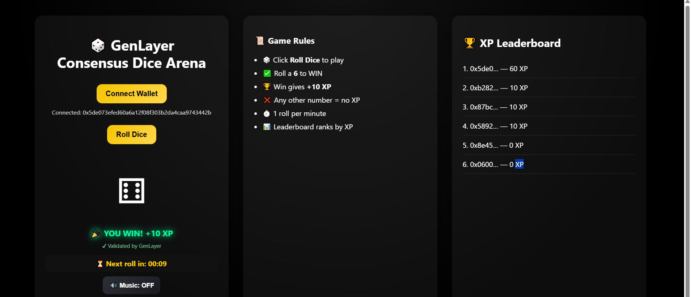The height and width of the screenshot is (297, 691).
Task: Click the dice emoji in Game Rules header
Action: pyautogui.click(x=267, y=60)
